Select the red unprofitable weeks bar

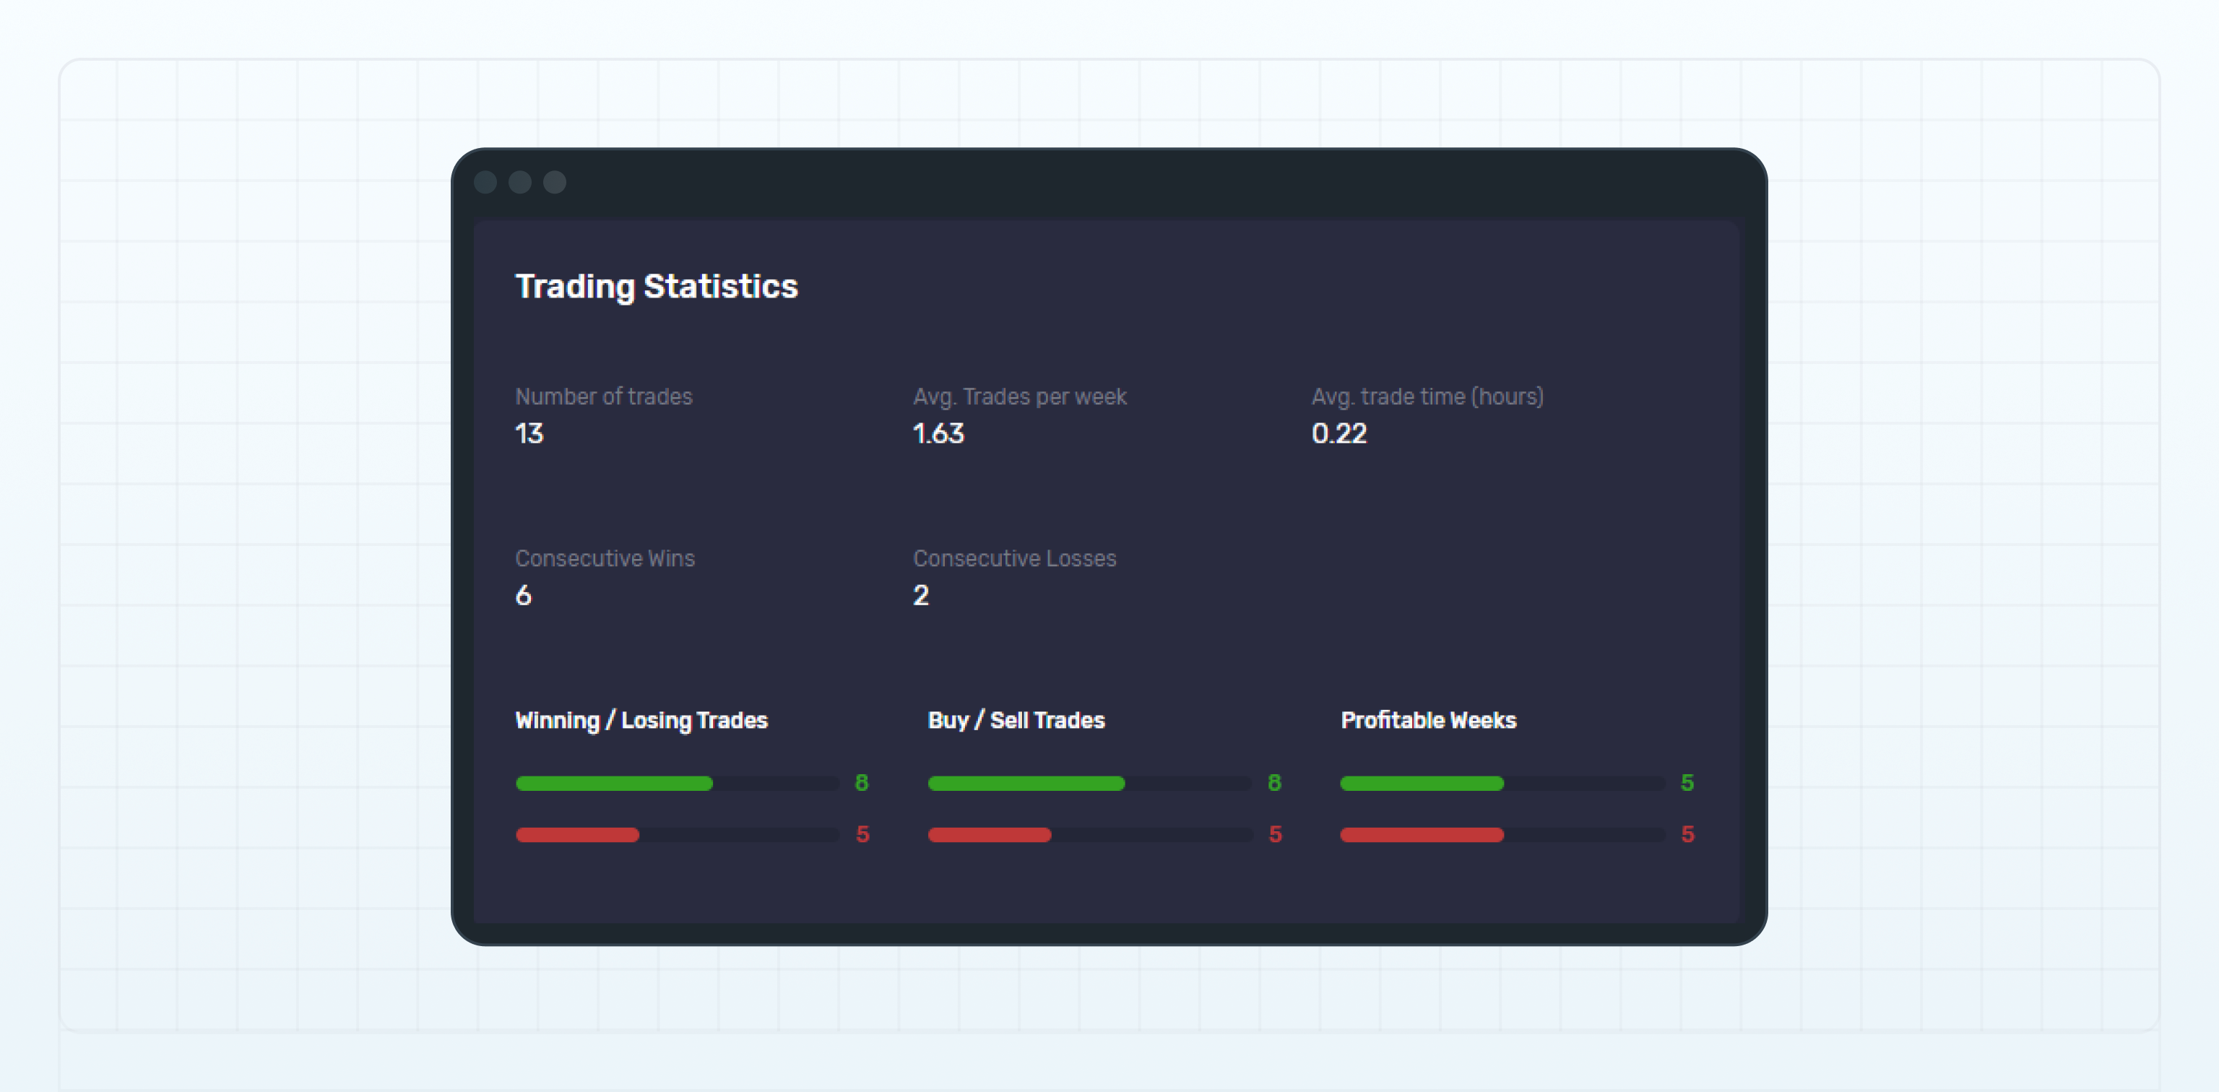point(1422,834)
